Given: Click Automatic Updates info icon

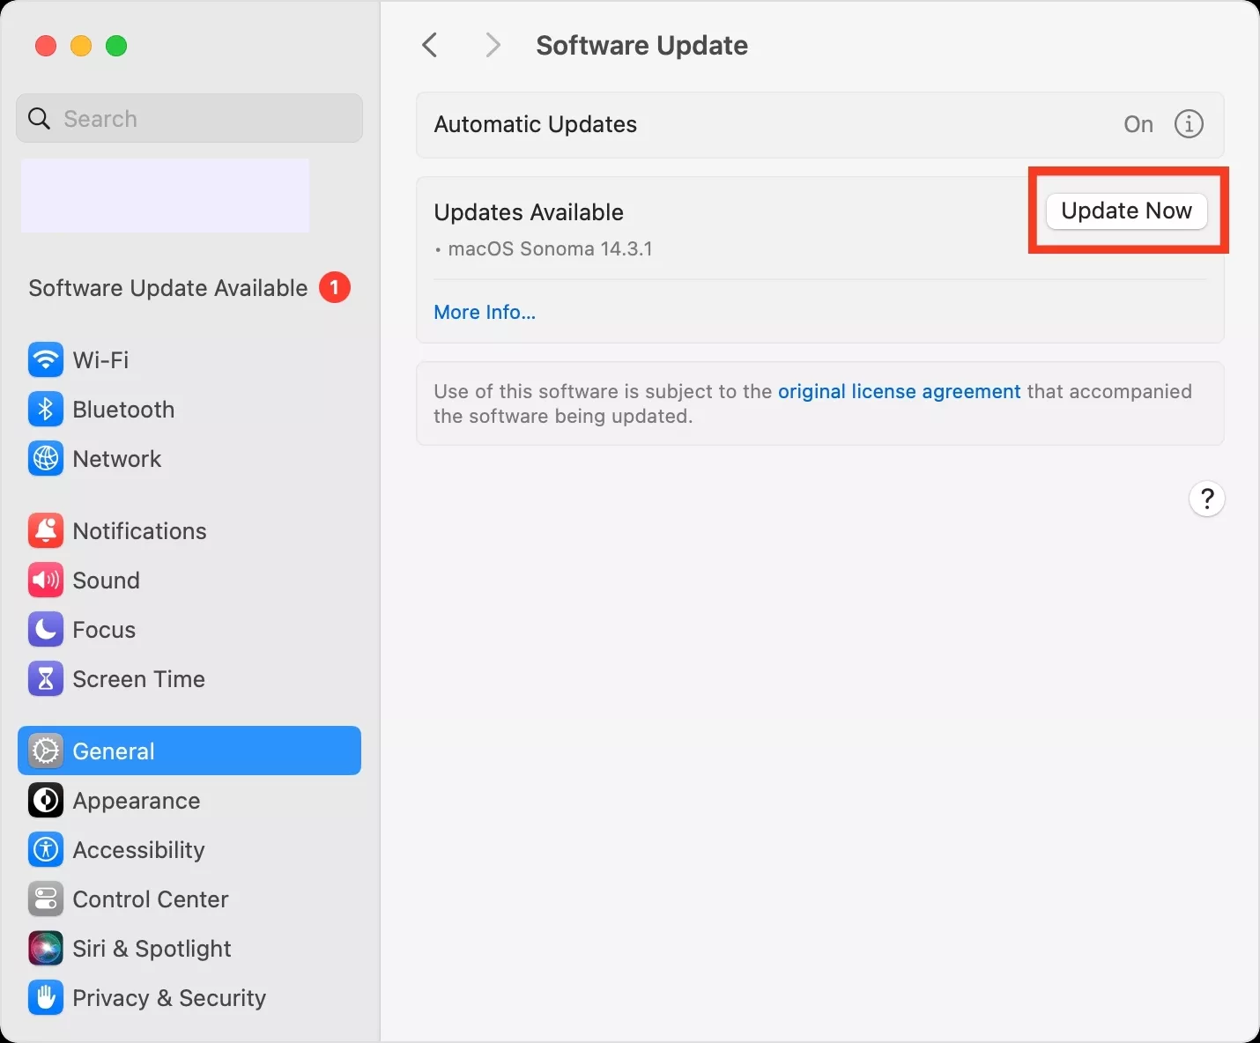Looking at the screenshot, I should 1189,124.
